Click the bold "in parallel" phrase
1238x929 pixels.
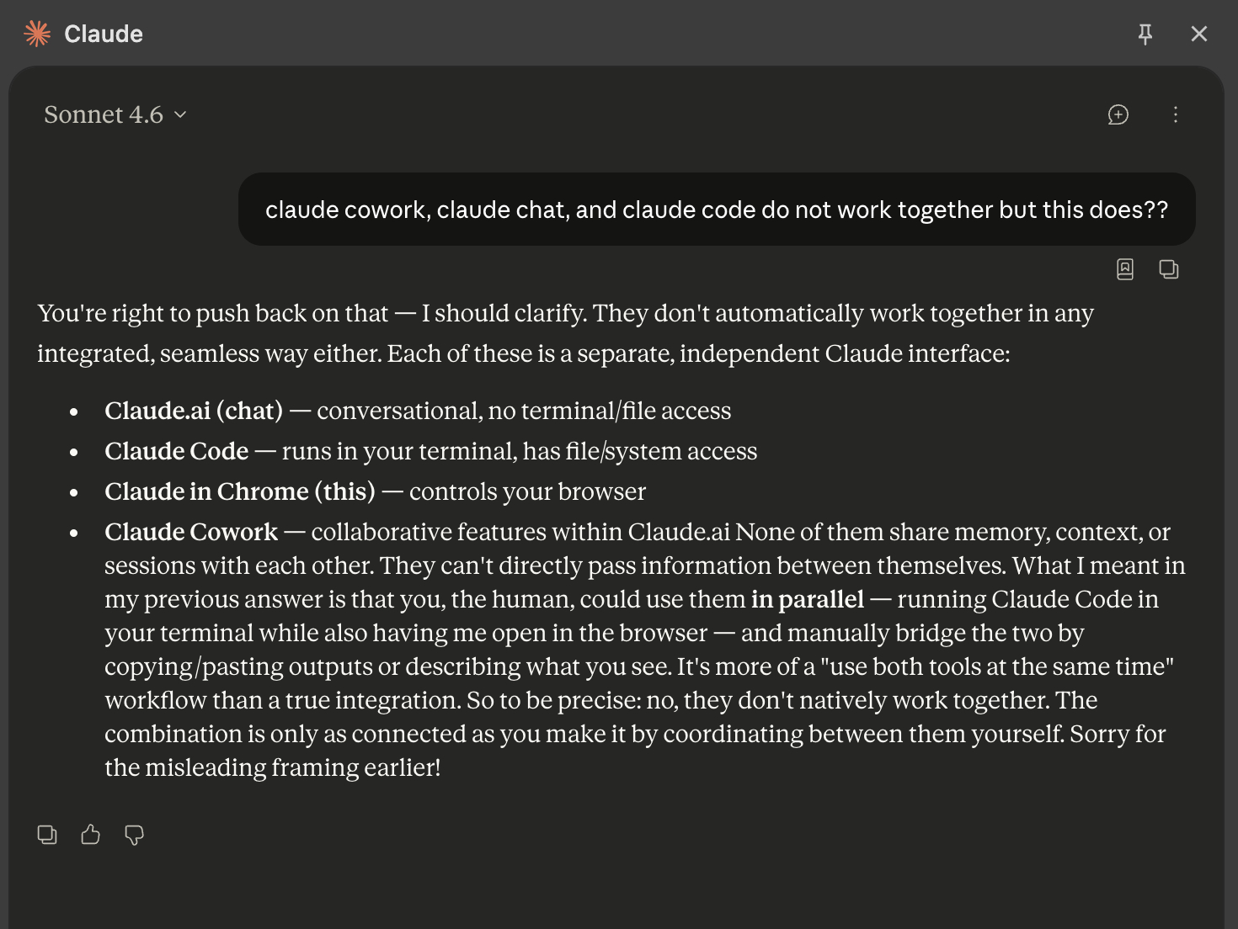tap(807, 599)
